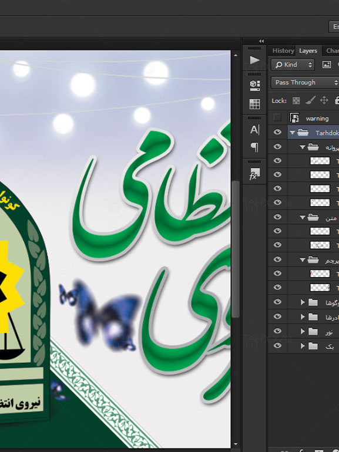The width and height of the screenshot is (339, 452).
Task: Select the متن group name
Action: pos(331,218)
